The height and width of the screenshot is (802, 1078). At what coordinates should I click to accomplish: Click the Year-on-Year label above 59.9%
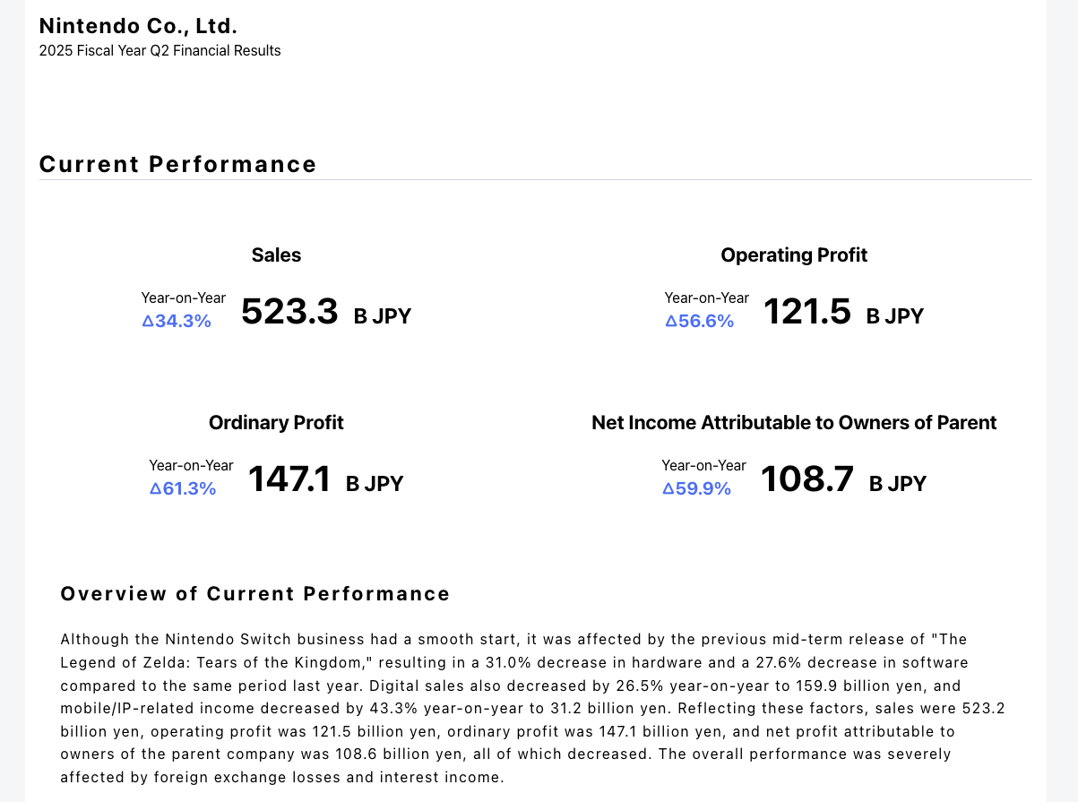[x=703, y=465]
